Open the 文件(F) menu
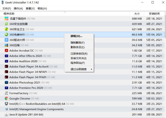The height and width of the screenshot is (118, 166). [7, 8]
